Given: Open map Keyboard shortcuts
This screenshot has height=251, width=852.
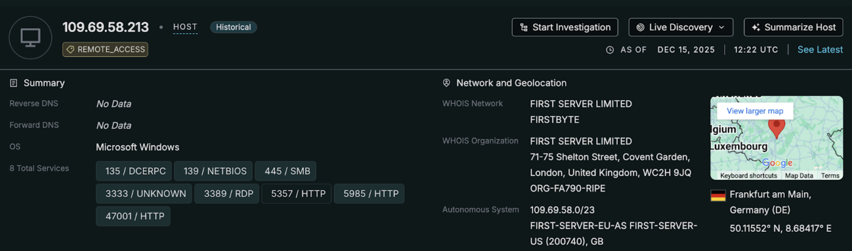Looking at the screenshot, I should (748, 176).
